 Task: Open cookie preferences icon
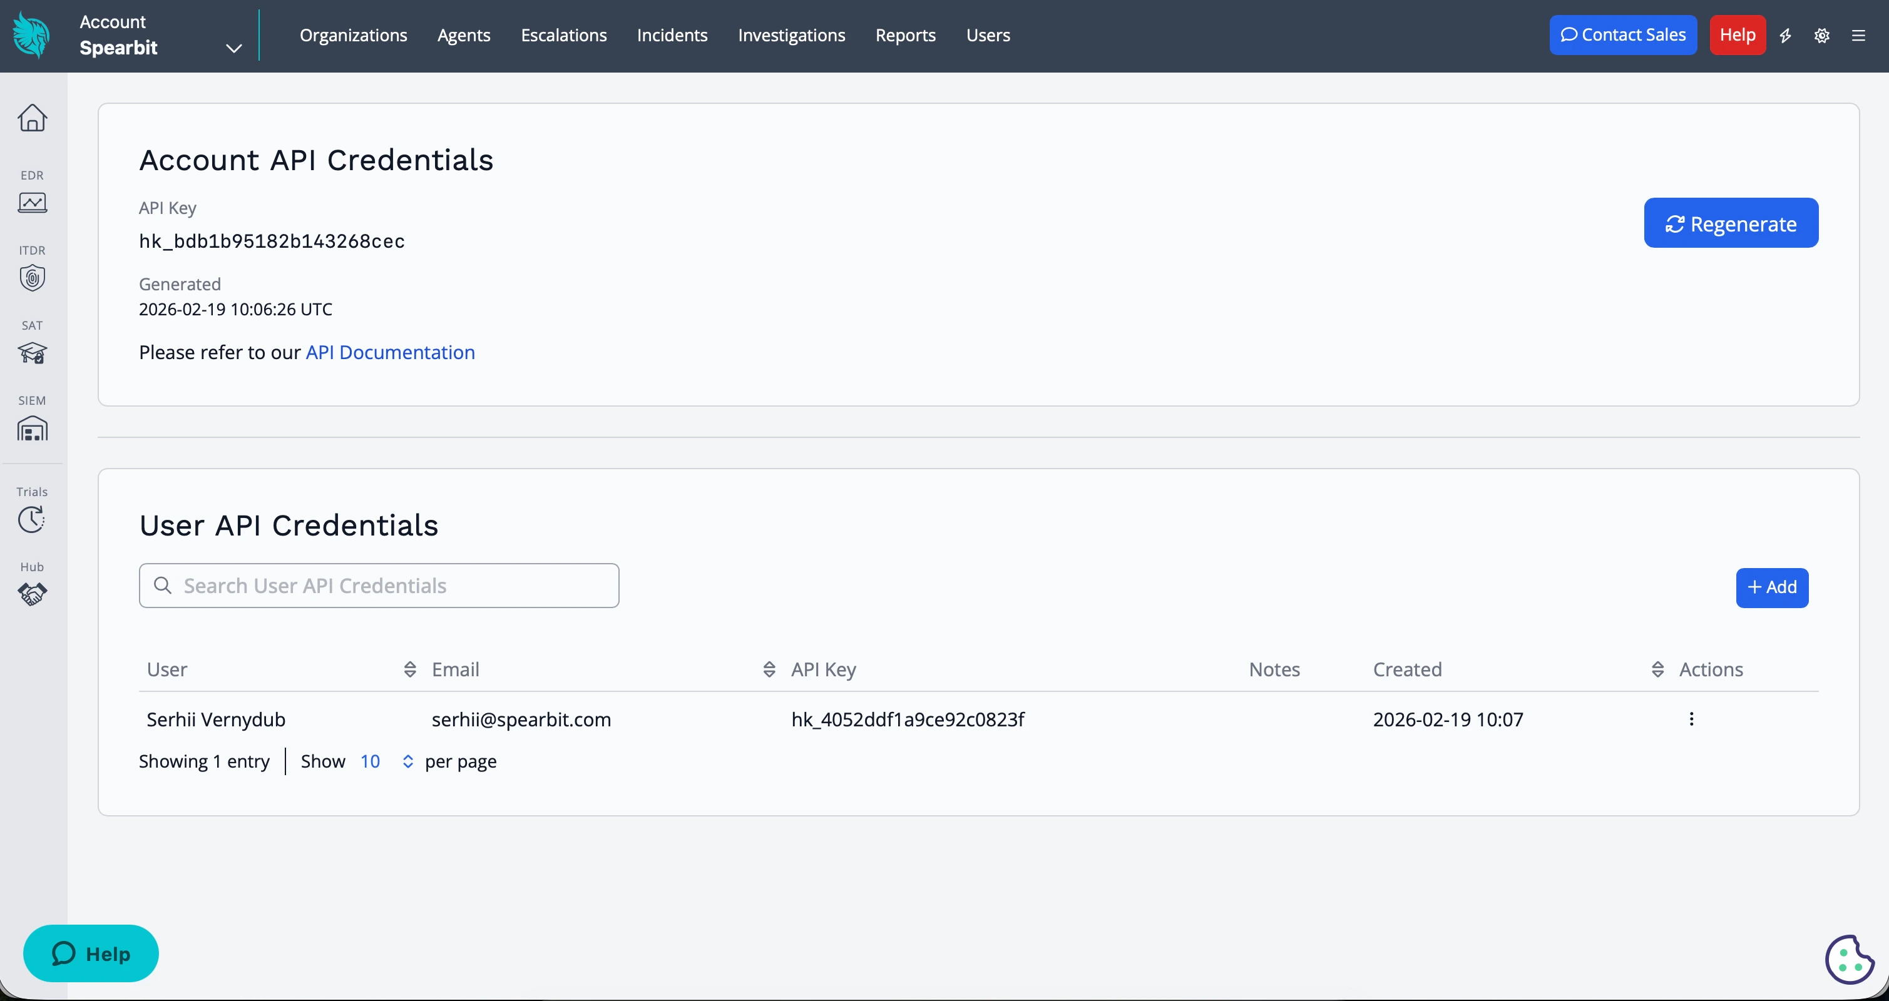click(x=1850, y=958)
